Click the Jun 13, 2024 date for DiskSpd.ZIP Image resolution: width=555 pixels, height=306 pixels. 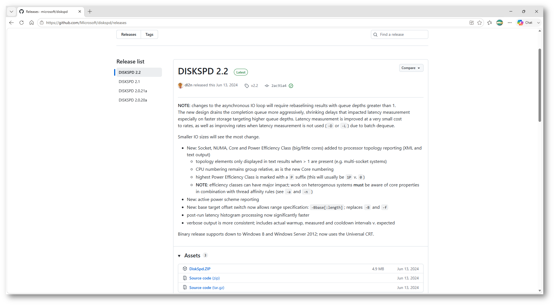(x=408, y=269)
